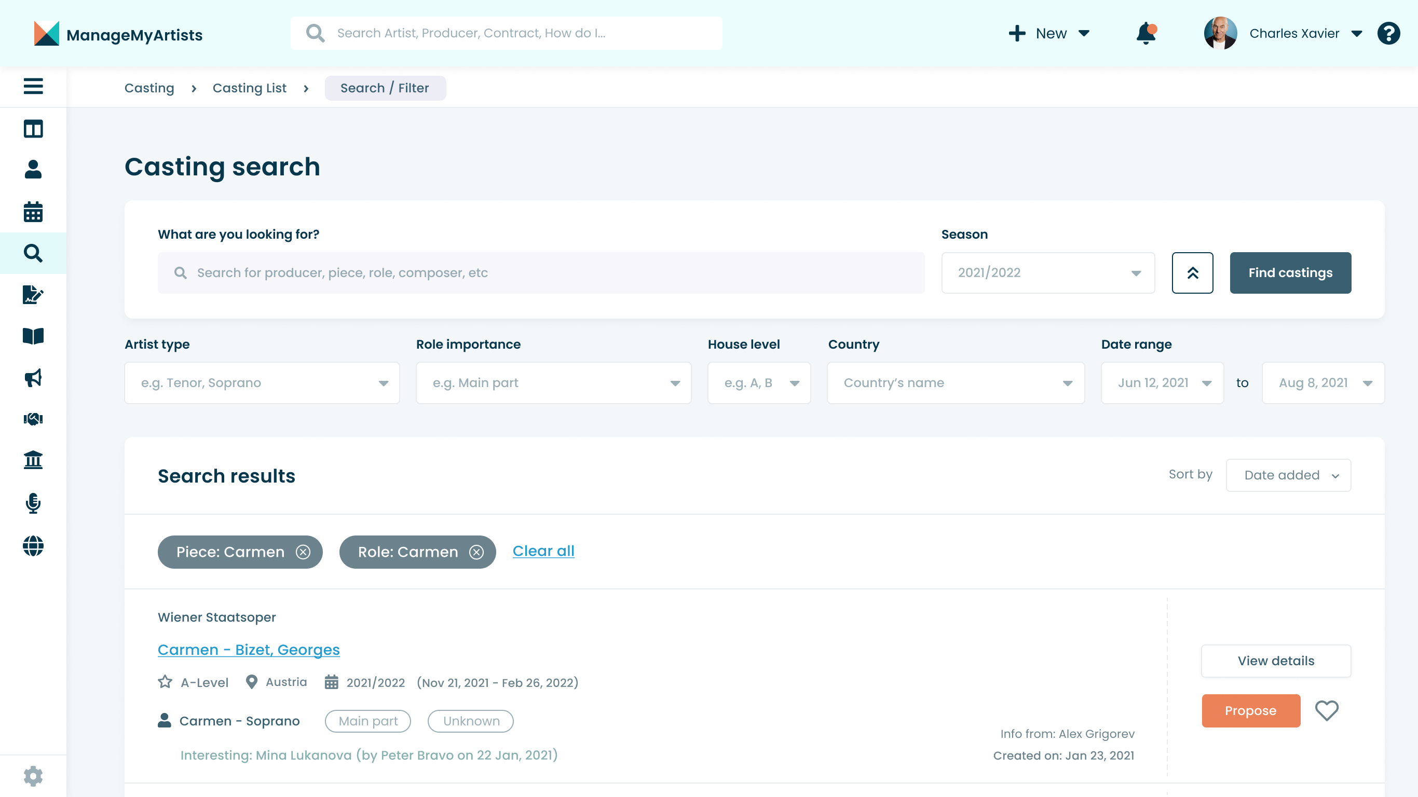The image size is (1418, 797).
Task: Open the calendar icon in sidebar
Action: pos(33,211)
